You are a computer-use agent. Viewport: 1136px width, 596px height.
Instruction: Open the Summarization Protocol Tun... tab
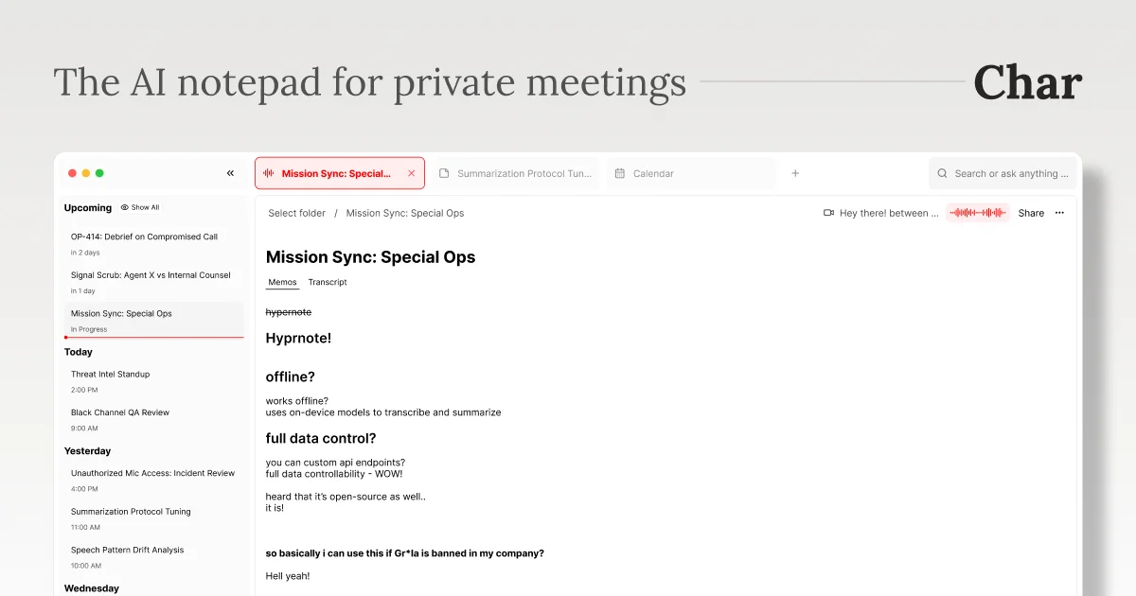(x=515, y=173)
